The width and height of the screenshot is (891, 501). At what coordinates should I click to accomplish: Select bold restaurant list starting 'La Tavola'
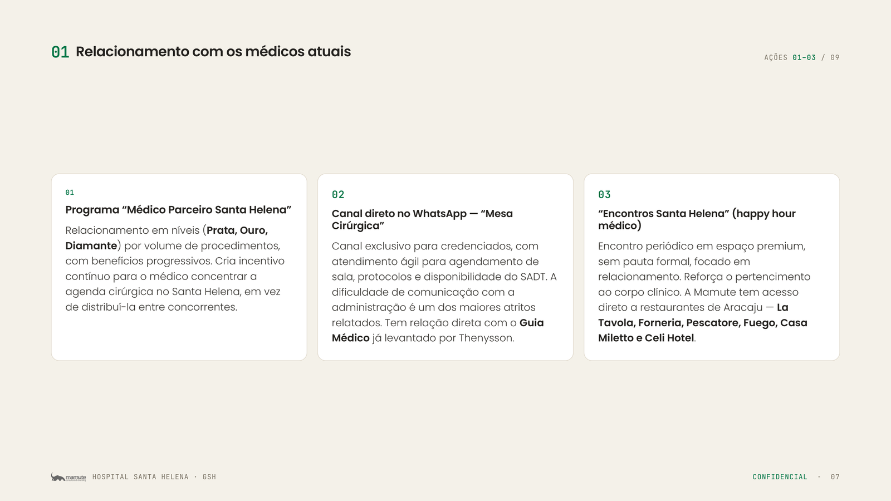click(703, 322)
